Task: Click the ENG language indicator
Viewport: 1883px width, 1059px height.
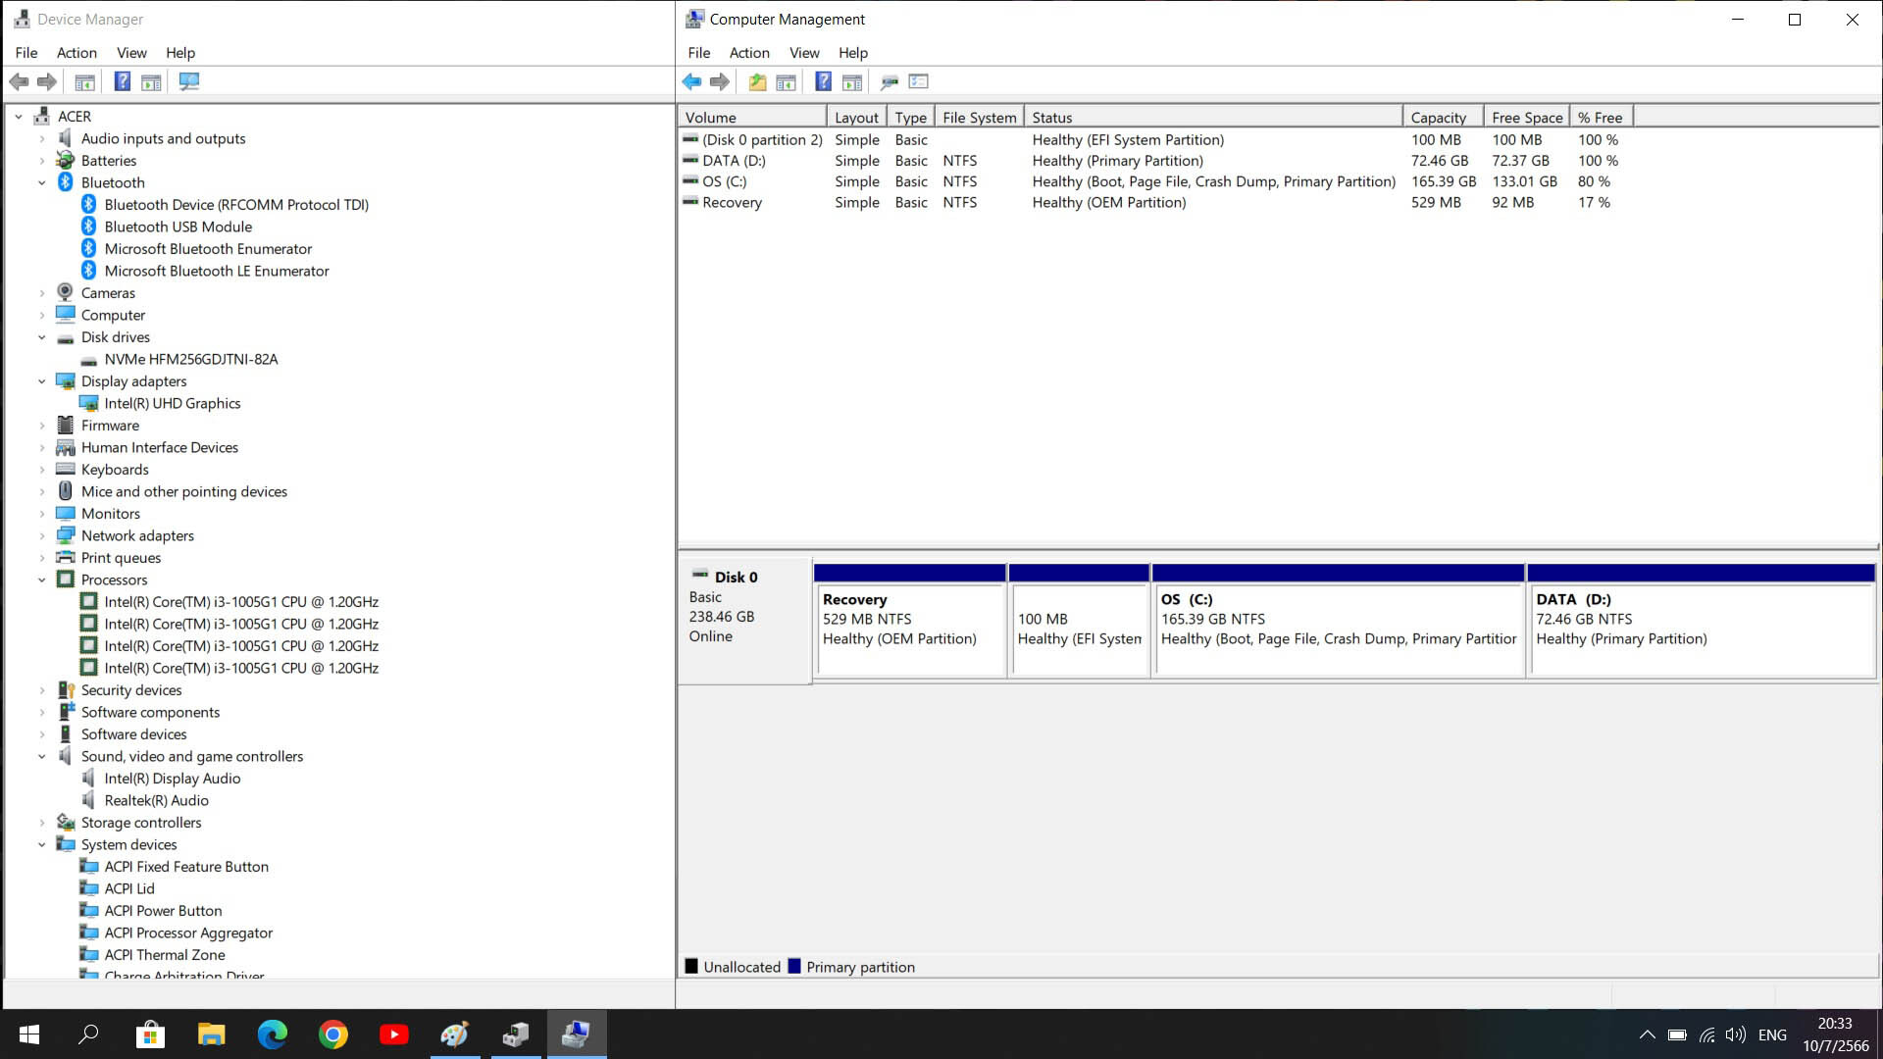Action: [x=1772, y=1034]
